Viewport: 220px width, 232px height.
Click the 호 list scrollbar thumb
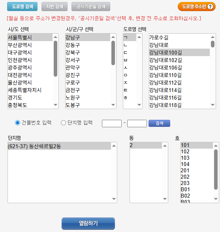pos(216,170)
